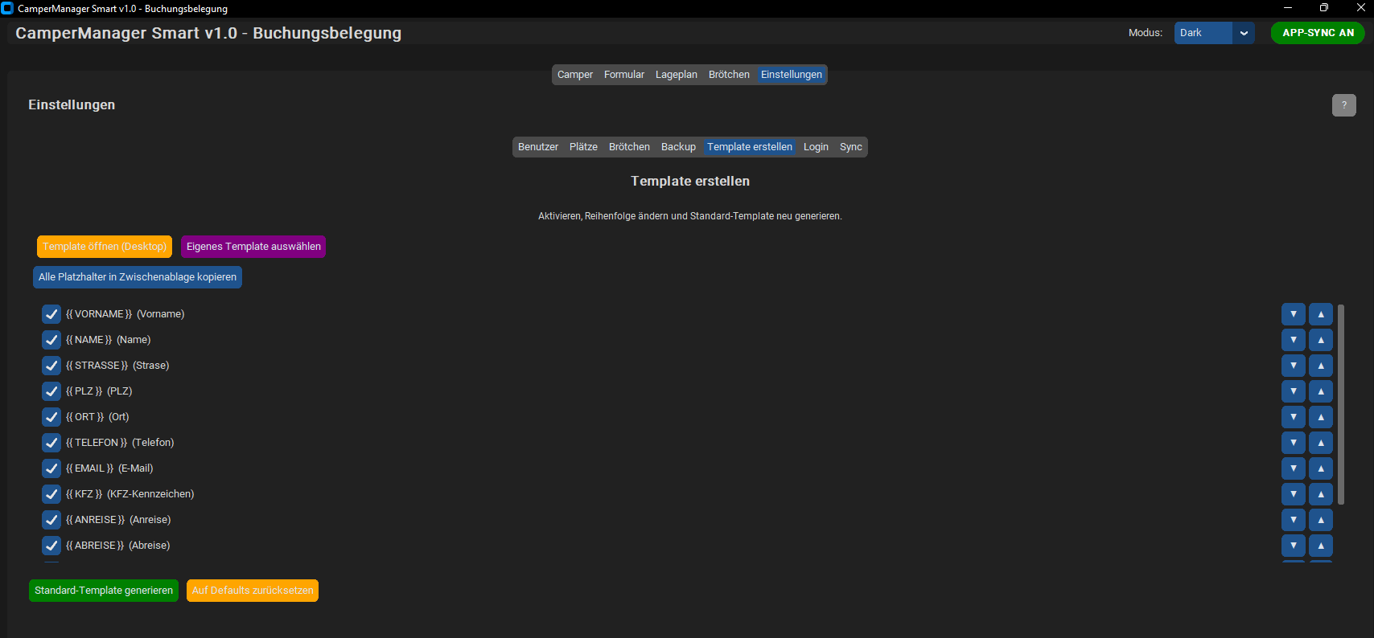This screenshot has width=1374, height=638.
Task: Toggle the ANREISE placeholder checkbox
Action: pos(51,520)
